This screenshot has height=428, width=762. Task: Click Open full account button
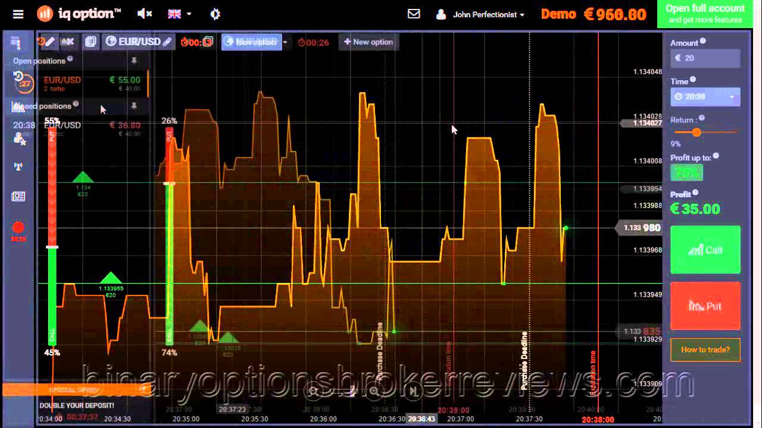click(705, 14)
